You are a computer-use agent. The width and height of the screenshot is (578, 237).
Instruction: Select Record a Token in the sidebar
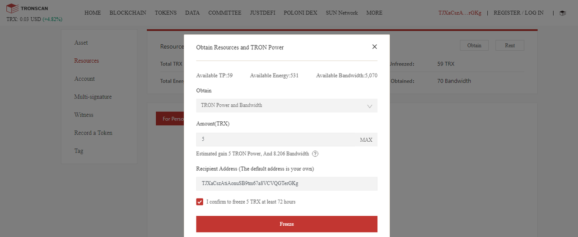tap(93, 133)
